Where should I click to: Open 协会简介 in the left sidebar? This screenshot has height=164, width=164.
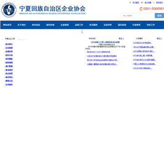coord(9,44)
